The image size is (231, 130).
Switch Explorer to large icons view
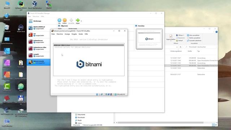coord(216,125)
